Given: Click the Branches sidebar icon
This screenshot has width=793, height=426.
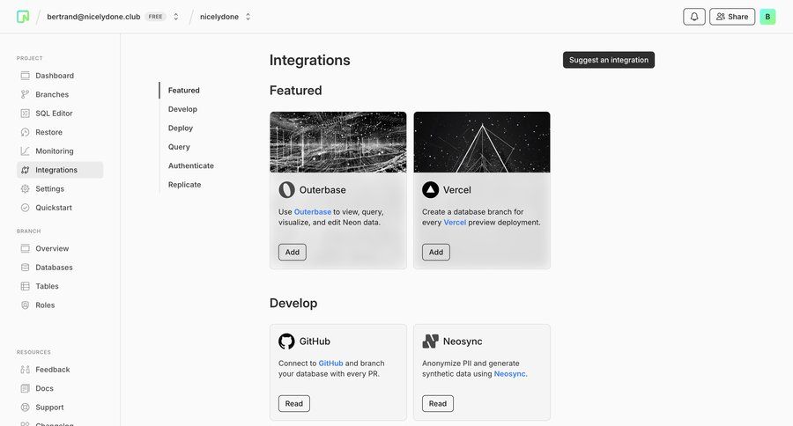Looking at the screenshot, I should pyautogui.click(x=25, y=94).
